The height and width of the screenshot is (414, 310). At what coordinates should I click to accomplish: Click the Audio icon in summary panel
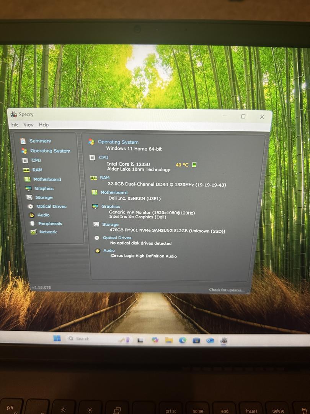(98, 251)
